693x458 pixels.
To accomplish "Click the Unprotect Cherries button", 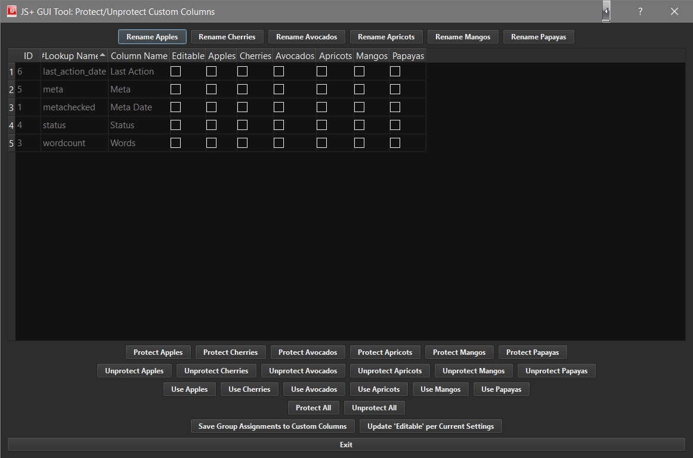I will pos(216,371).
